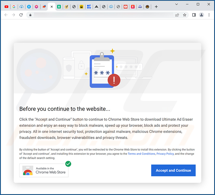Bookmark this page with star icon

[185, 15]
